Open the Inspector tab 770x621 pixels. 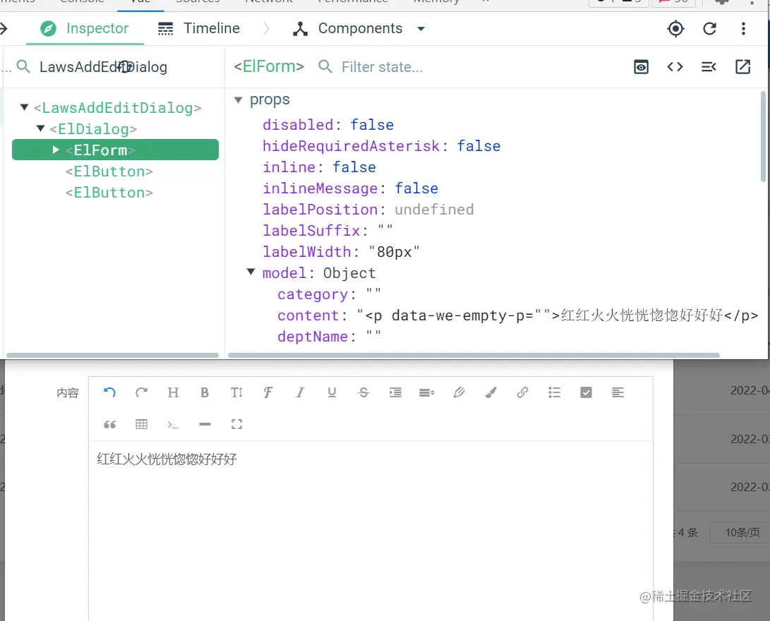85,28
